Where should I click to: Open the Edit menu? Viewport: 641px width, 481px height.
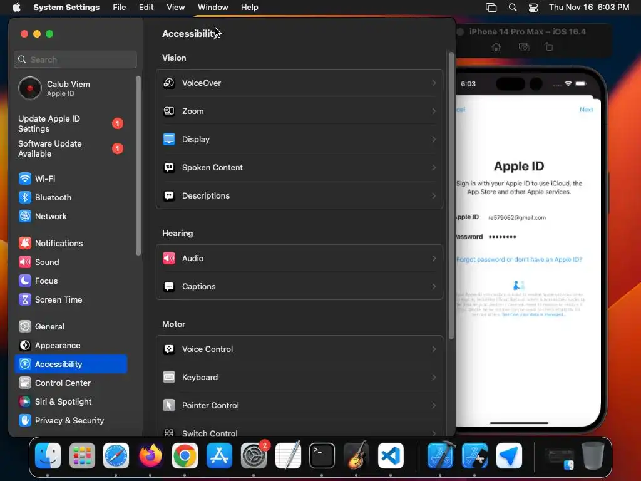[x=146, y=8]
